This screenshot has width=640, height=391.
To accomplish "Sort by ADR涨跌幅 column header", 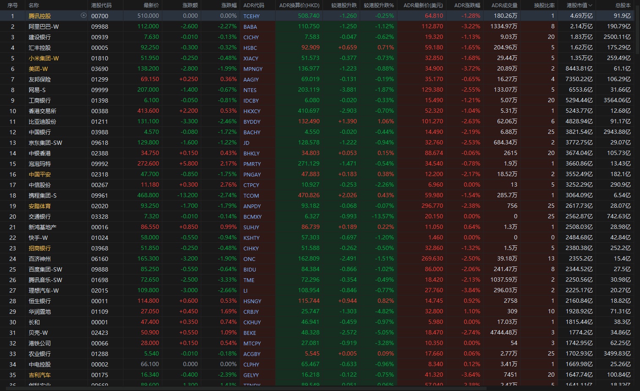I will [x=467, y=5].
